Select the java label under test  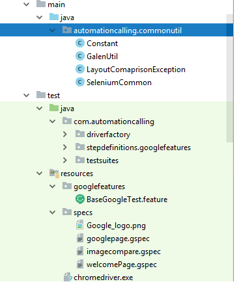67,109
